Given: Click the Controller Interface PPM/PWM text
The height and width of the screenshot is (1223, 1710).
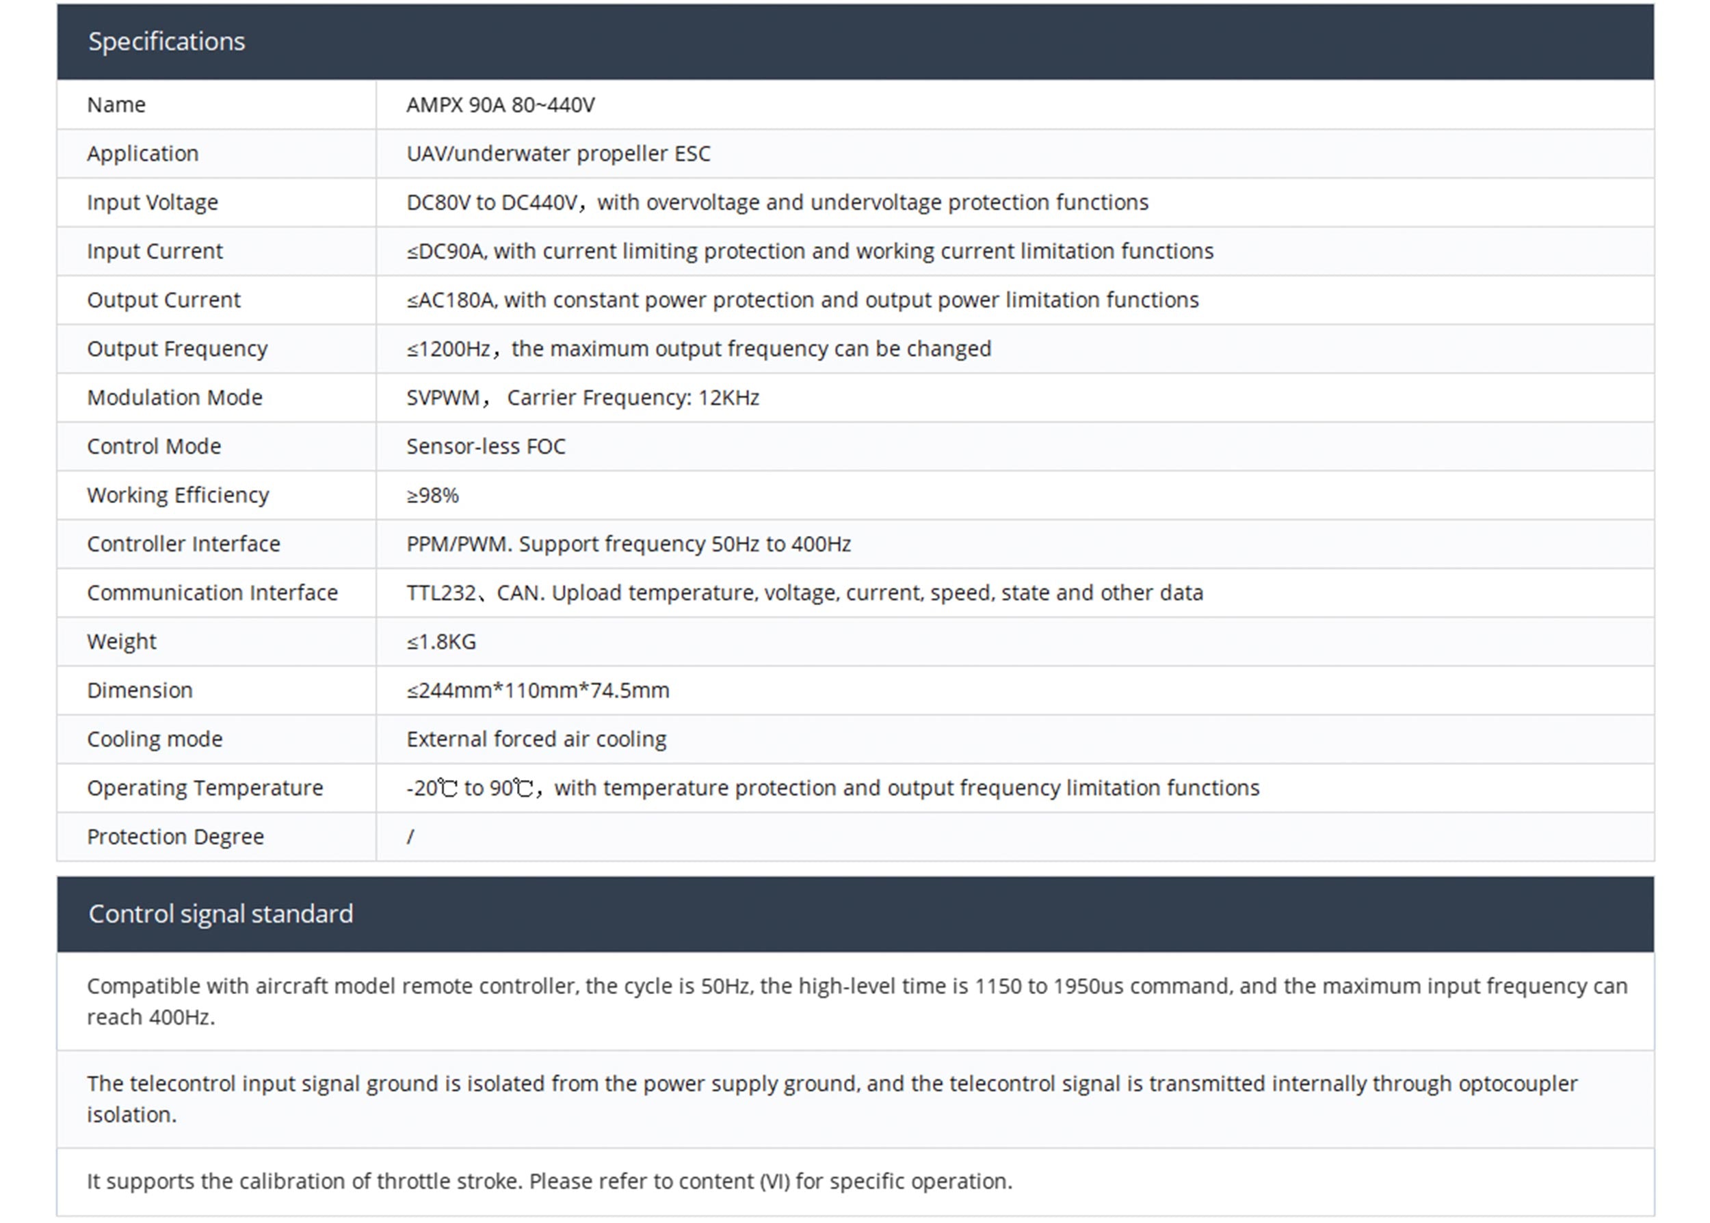Looking at the screenshot, I should (629, 543).
